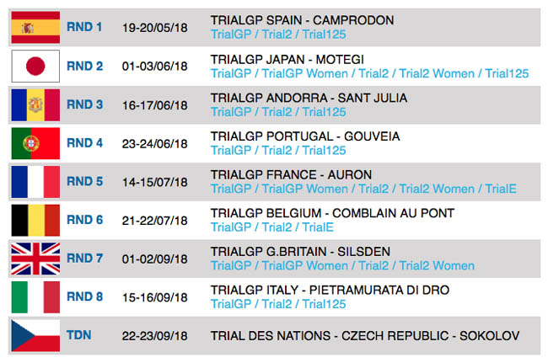Select Trial2 Women link in G.Britain row
Screen dimensions: 548x363
[x=437, y=265]
